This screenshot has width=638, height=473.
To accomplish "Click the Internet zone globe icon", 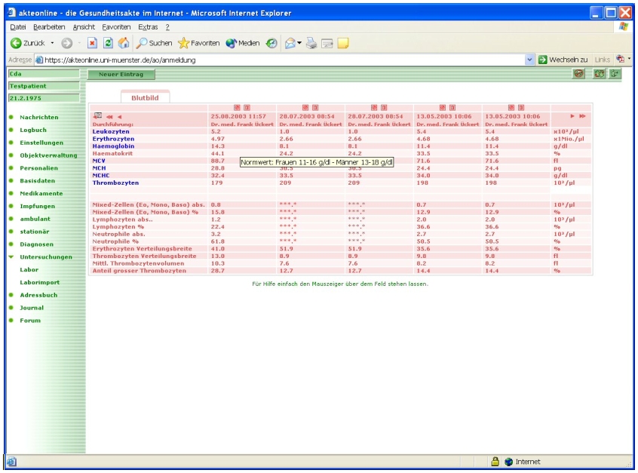I will point(508,462).
